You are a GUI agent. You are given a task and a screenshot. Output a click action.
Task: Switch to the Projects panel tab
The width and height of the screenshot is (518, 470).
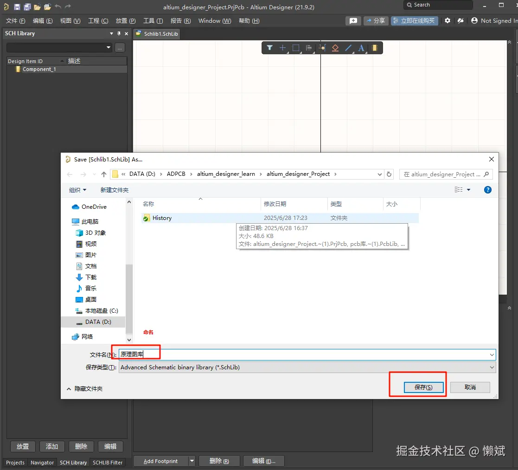(x=15, y=463)
